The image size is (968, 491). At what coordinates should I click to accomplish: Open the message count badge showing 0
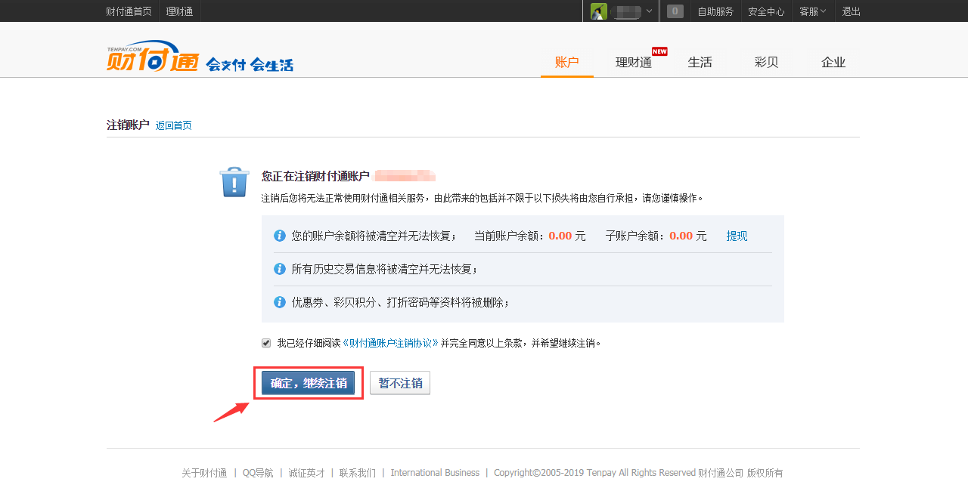click(675, 11)
